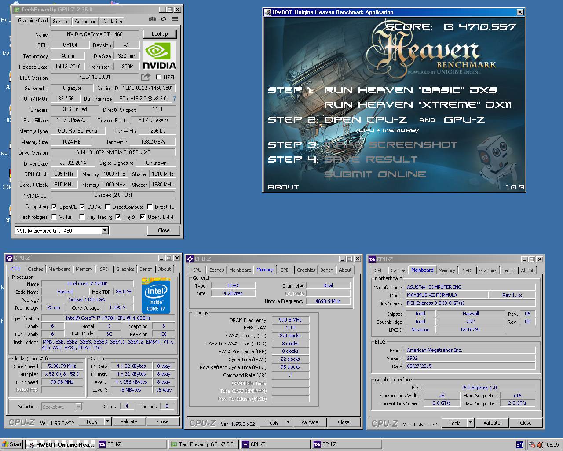Open the Windows Start button
The width and height of the screenshot is (563, 451).
[12, 444]
